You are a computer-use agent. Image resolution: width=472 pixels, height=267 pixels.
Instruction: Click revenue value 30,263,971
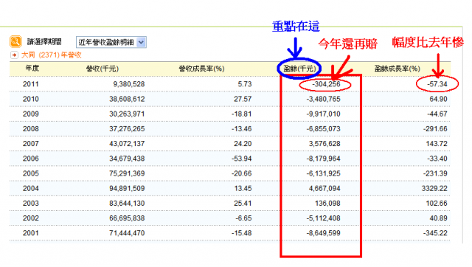(x=127, y=114)
